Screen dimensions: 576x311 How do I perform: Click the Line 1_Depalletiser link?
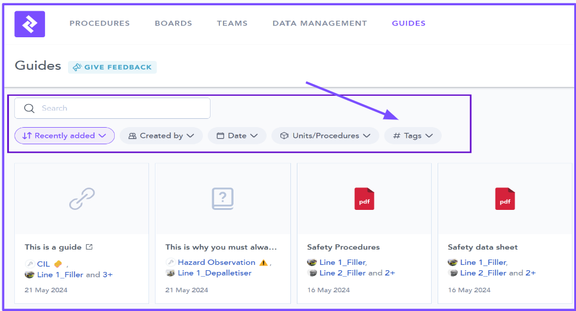point(214,273)
